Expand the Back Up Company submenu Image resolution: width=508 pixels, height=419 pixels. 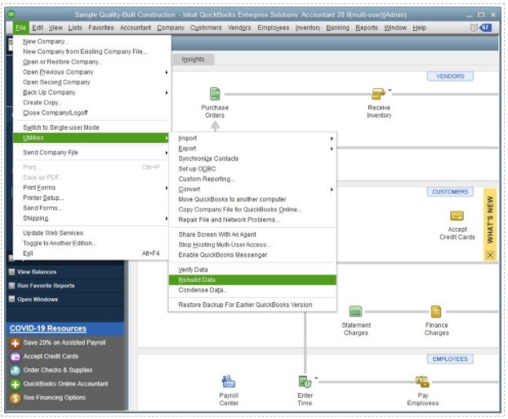[167, 92]
